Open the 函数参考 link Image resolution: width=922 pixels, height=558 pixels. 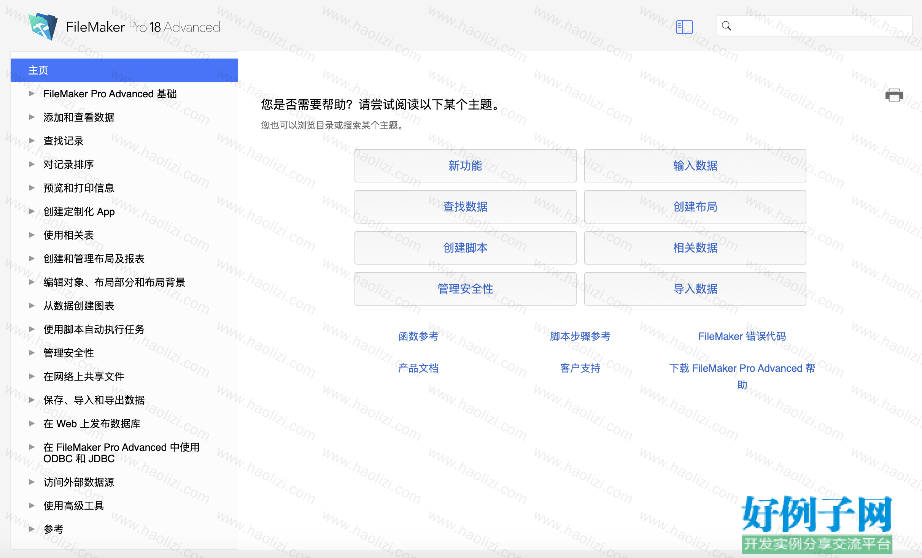(418, 336)
